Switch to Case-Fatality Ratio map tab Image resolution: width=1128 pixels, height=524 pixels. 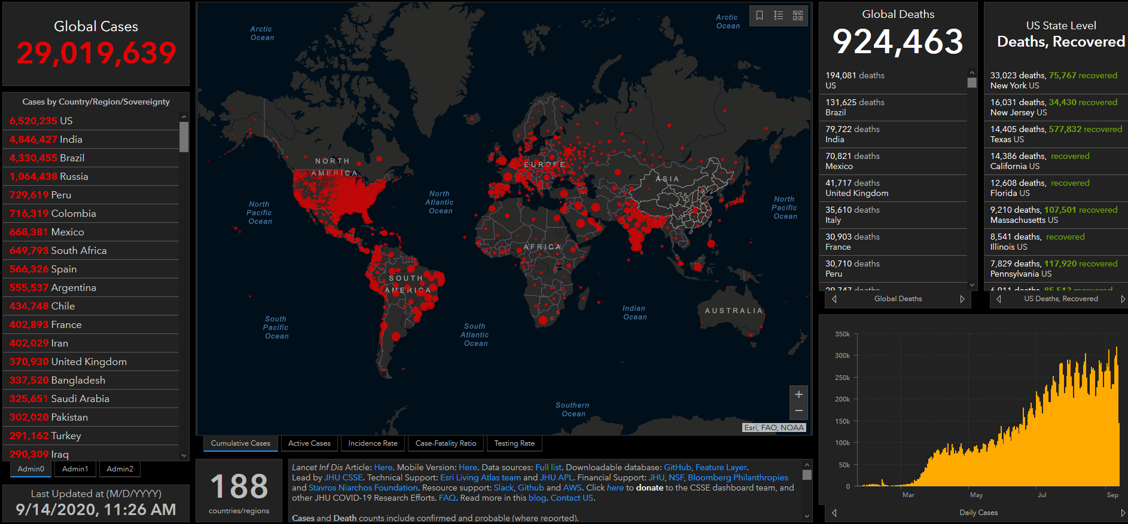click(446, 443)
